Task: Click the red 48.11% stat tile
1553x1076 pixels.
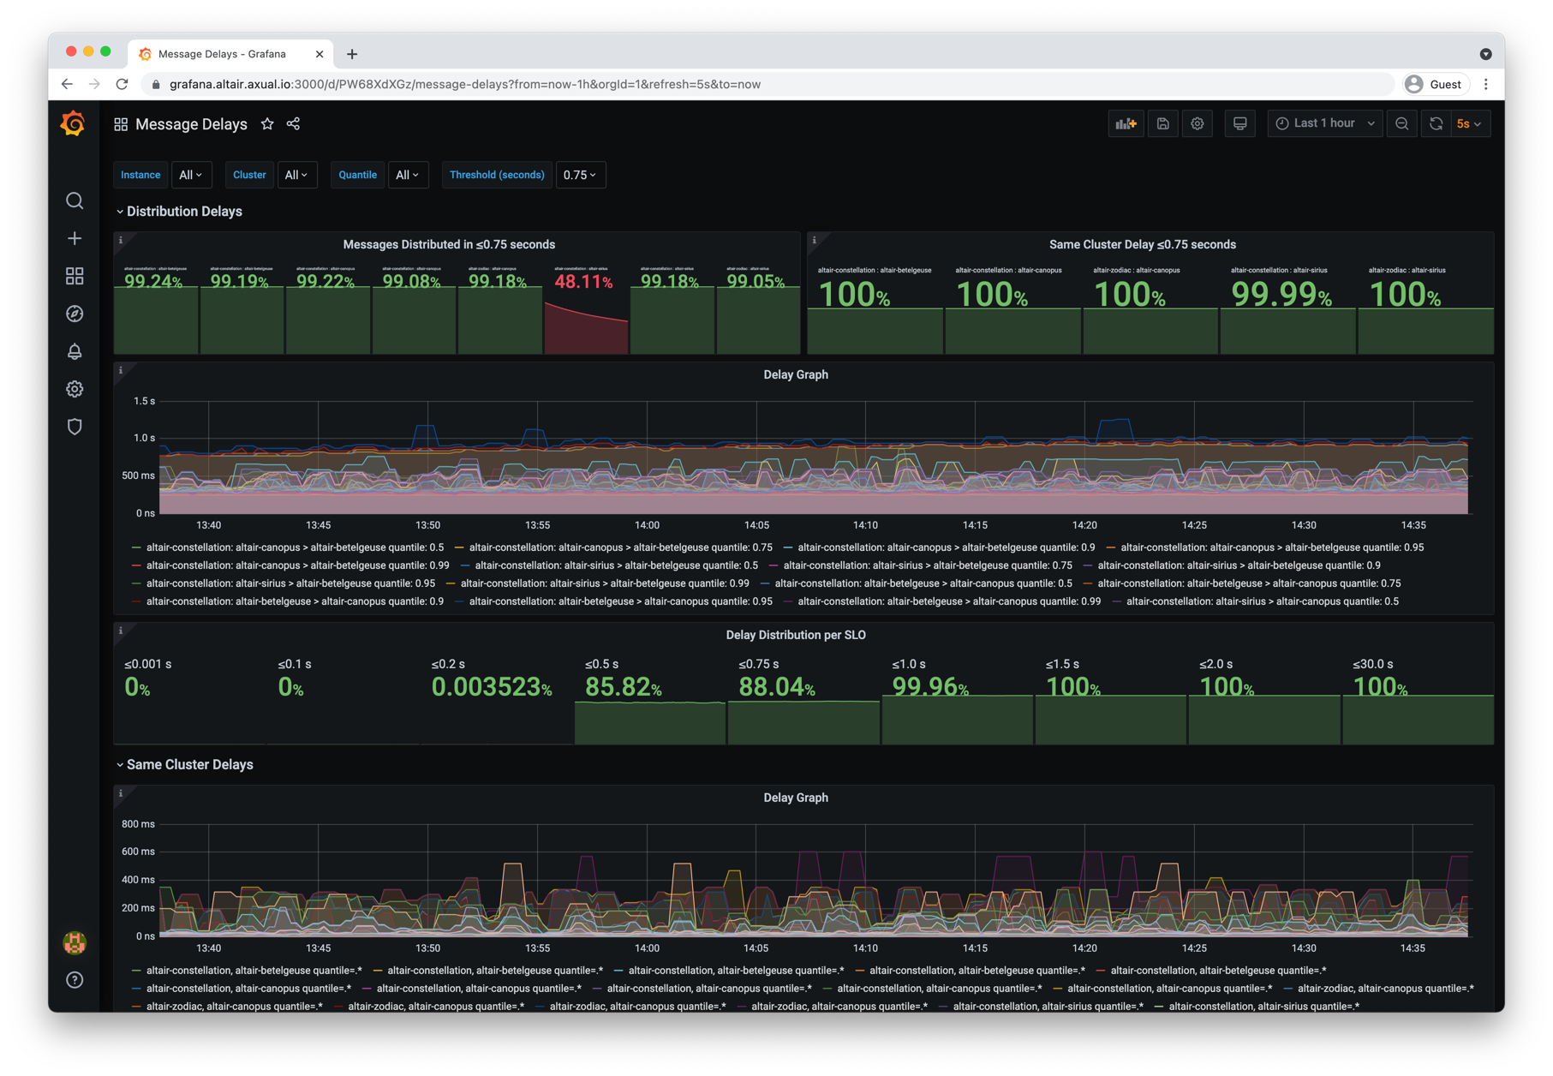Action: (x=586, y=308)
